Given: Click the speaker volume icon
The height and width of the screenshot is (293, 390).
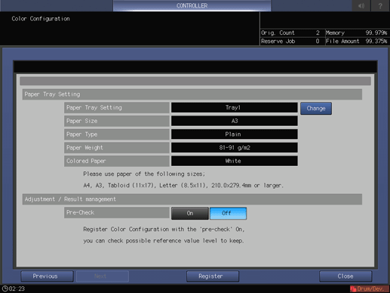Looking at the screenshot, I should click(x=361, y=5).
